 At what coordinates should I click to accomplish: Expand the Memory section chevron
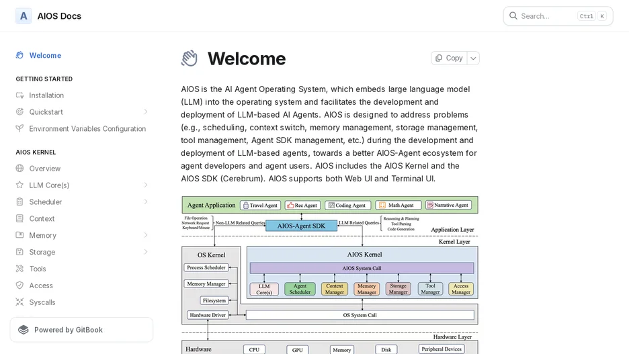(x=146, y=235)
